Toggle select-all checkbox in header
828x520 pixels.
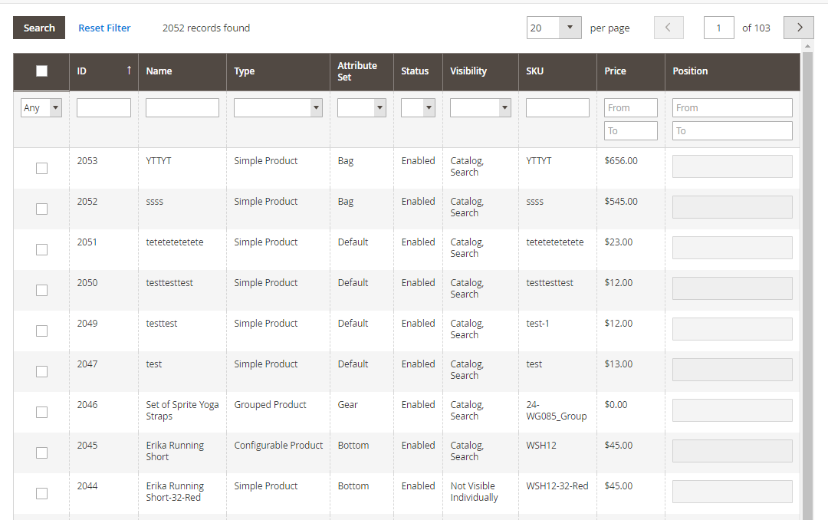pos(41,71)
